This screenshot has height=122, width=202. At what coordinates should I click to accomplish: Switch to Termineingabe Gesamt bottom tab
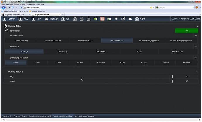click(84, 116)
